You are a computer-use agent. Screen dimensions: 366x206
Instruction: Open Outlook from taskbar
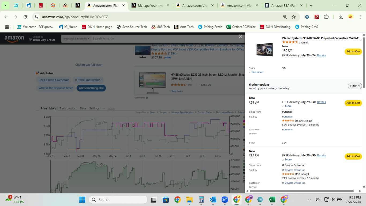coord(213,200)
